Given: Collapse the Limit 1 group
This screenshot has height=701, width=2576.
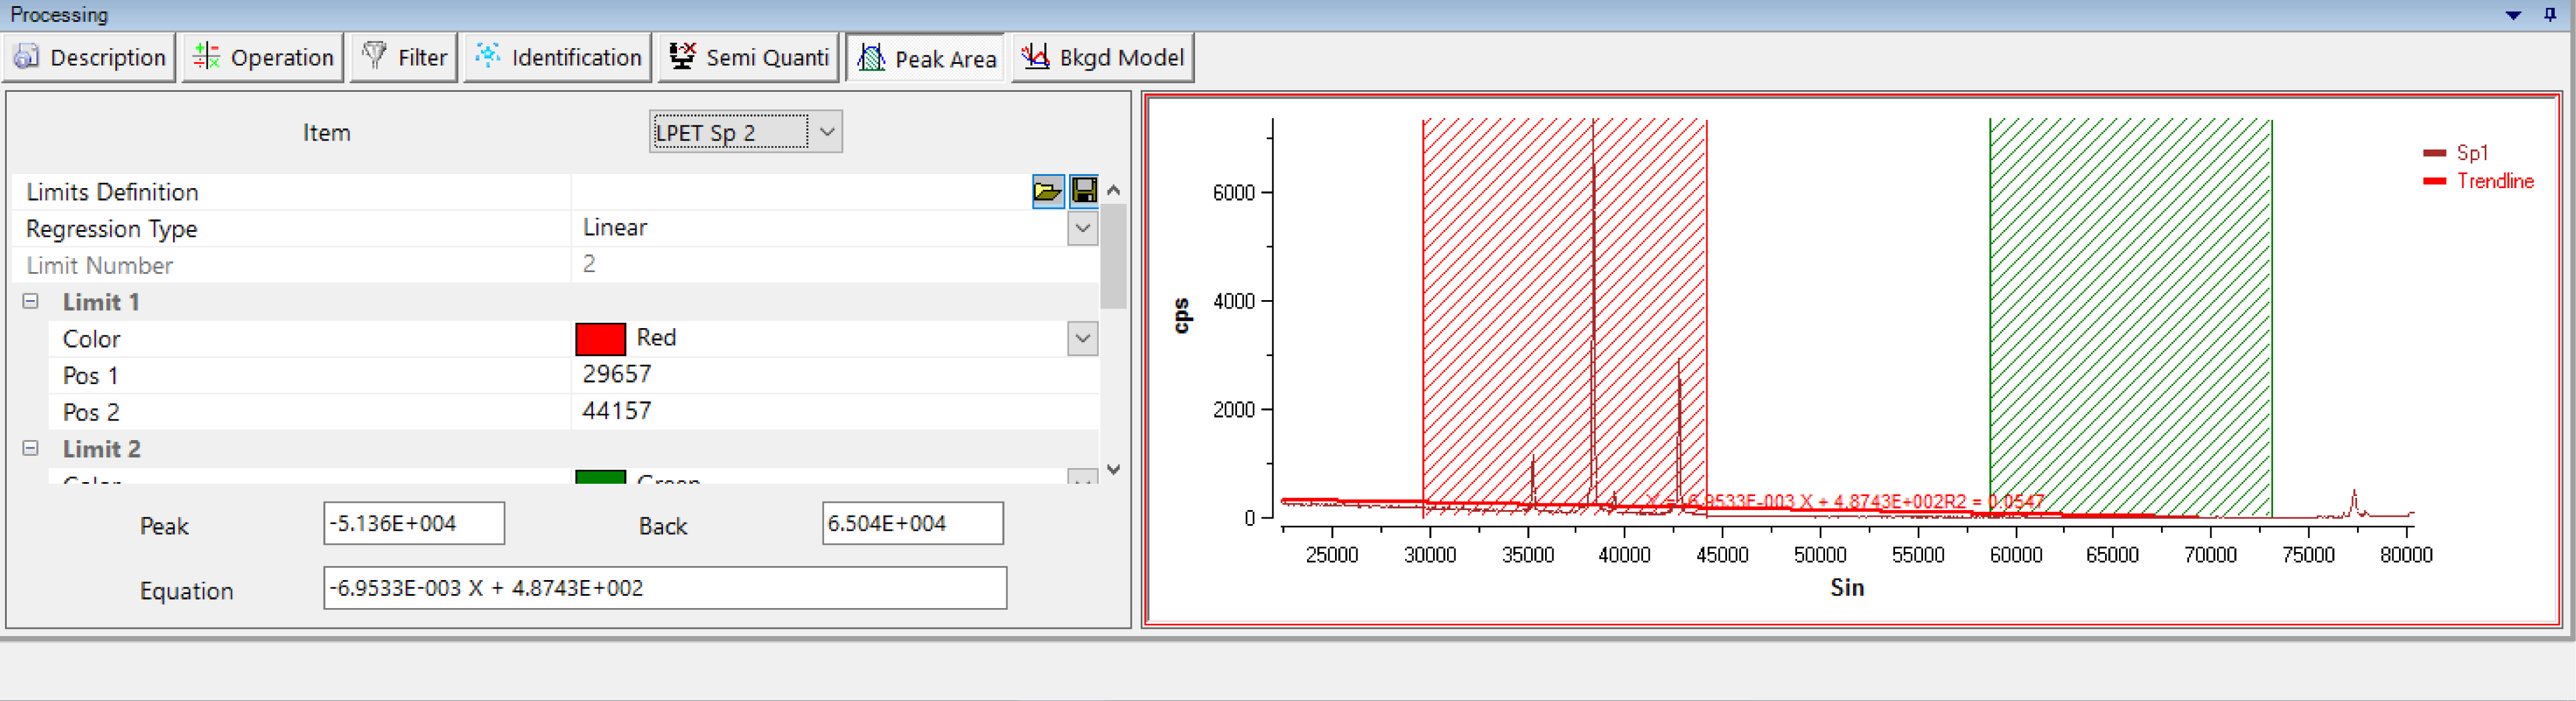Looking at the screenshot, I should click(x=31, y=302).
